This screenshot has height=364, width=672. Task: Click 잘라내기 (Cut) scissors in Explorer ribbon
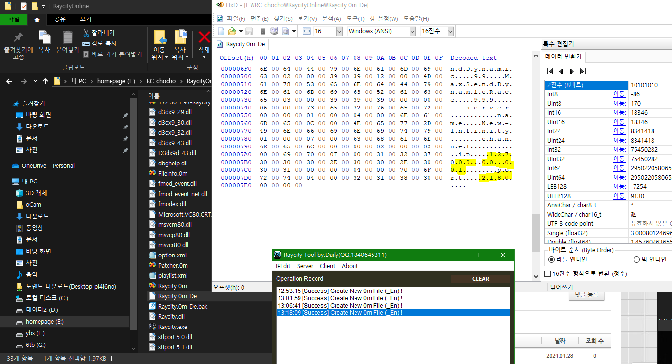(x=98, y=33)
